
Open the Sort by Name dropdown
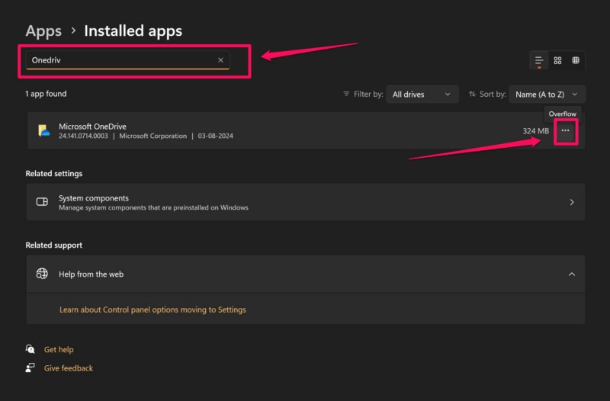pos(547,95)
